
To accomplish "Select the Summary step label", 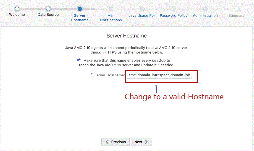I will (237, 15).
